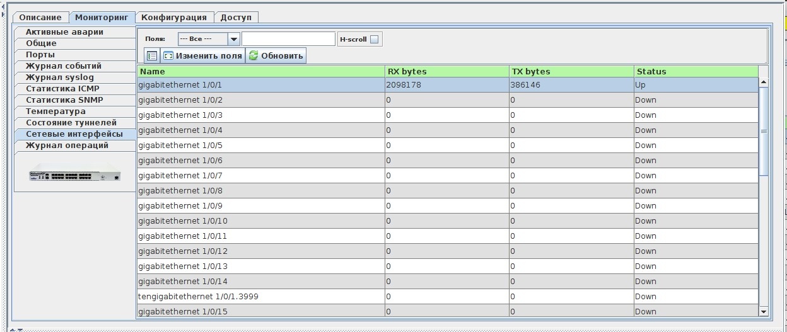Click the Изменить поля button
Screen dimensions: 787x332
click(x=202, y=55)
